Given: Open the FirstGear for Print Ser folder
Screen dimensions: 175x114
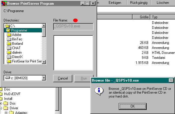Looking at the screenshot, I should (x=23, y=61).
